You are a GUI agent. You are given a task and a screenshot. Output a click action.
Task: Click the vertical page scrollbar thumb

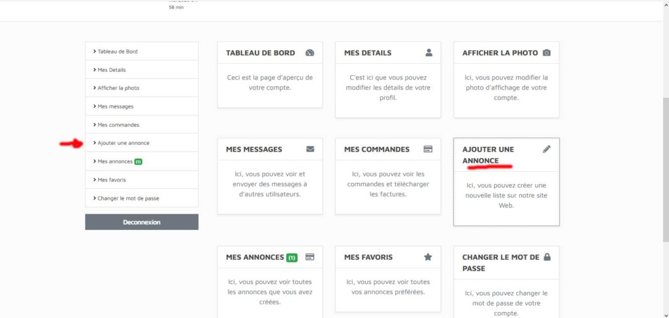coord(666,169)
